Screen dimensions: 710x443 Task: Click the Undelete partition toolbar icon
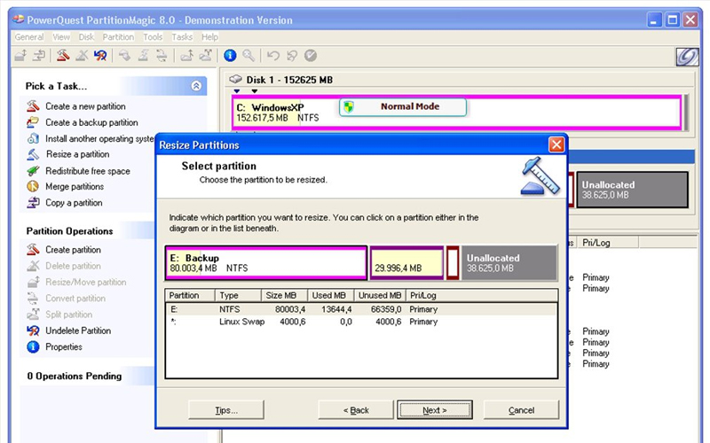coord(100,56)
